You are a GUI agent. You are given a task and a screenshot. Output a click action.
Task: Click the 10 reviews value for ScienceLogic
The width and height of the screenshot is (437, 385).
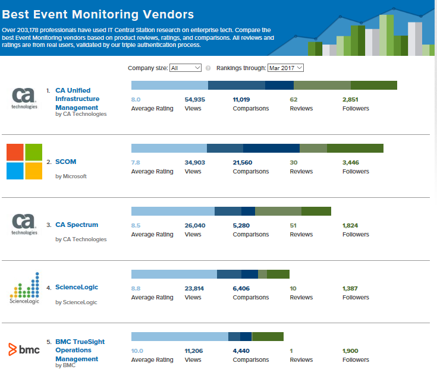pyautogui.click(x=293, y=288)
